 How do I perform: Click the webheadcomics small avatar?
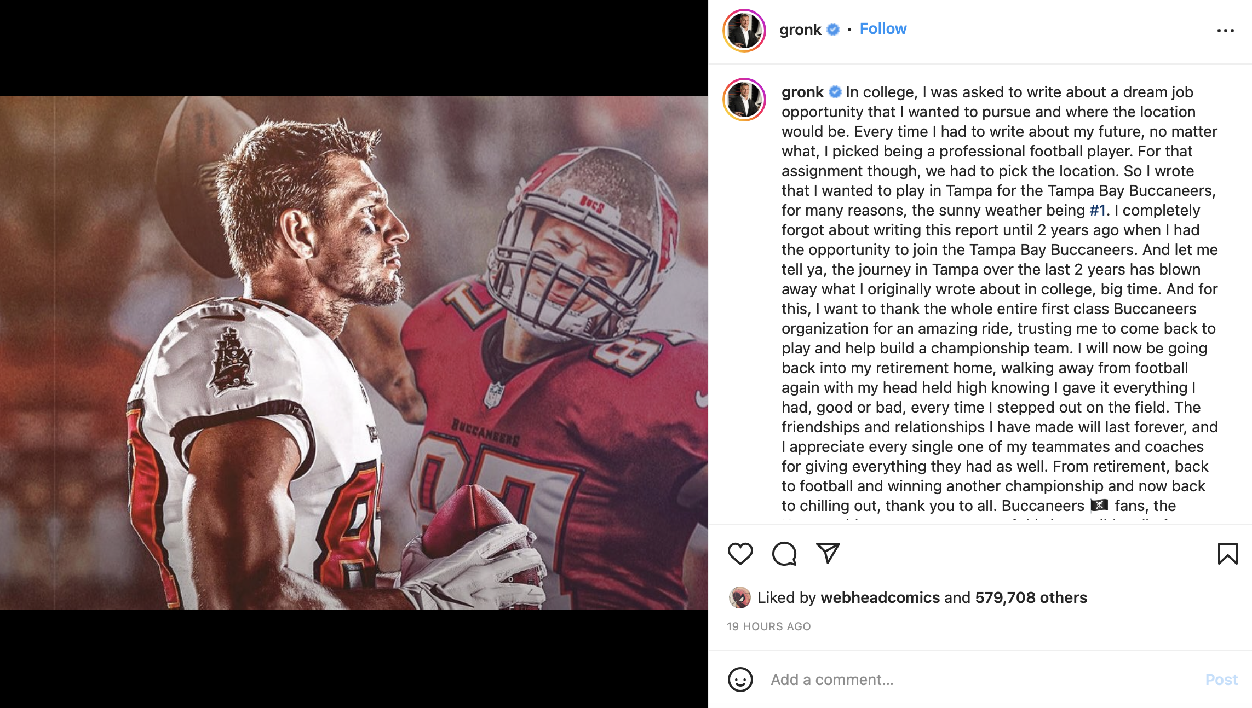[x=739, y=597]
